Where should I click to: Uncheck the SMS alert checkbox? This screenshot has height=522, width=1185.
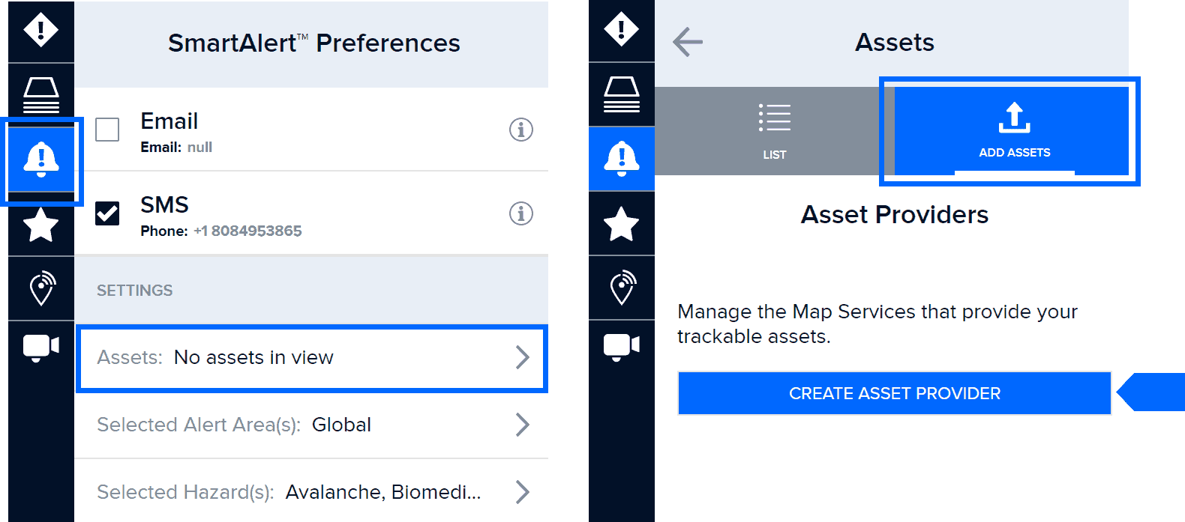coord(107,213)
